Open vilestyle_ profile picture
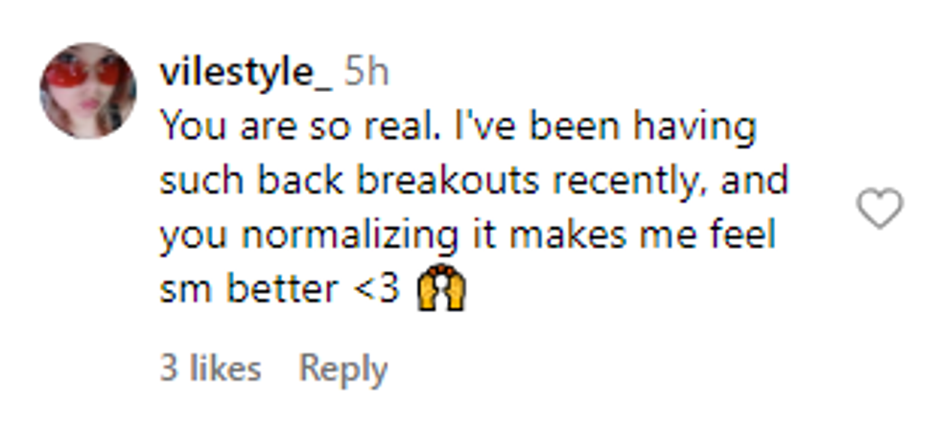This screenshot has height=425, width=940. tap(87, 90)
